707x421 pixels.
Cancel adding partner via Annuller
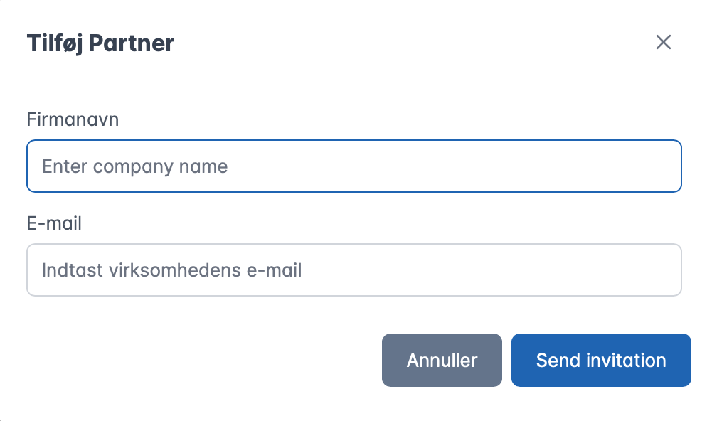pos(442,361)
